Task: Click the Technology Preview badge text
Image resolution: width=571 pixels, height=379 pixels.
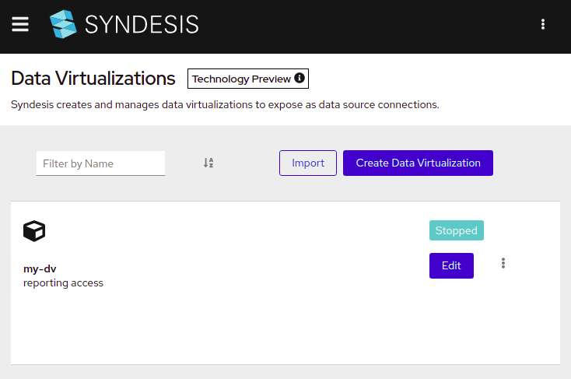Action: pos(241,79)
